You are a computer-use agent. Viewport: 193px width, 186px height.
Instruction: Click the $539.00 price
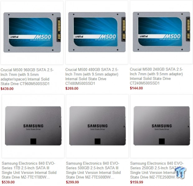[8, 182]
